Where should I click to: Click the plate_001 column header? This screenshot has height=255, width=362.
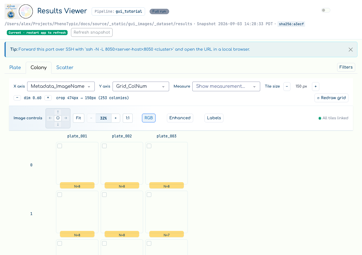[77, 136]
